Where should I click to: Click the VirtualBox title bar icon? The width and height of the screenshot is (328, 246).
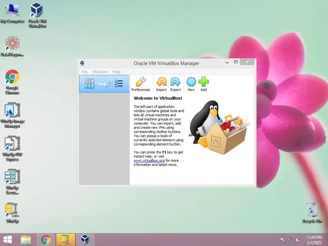(82, 63)
